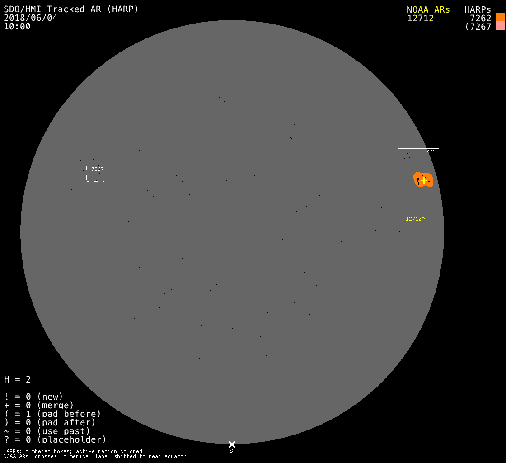Click the "! = 0 (new)" status line
Screen dimensions: 506x463
point(33,397)
